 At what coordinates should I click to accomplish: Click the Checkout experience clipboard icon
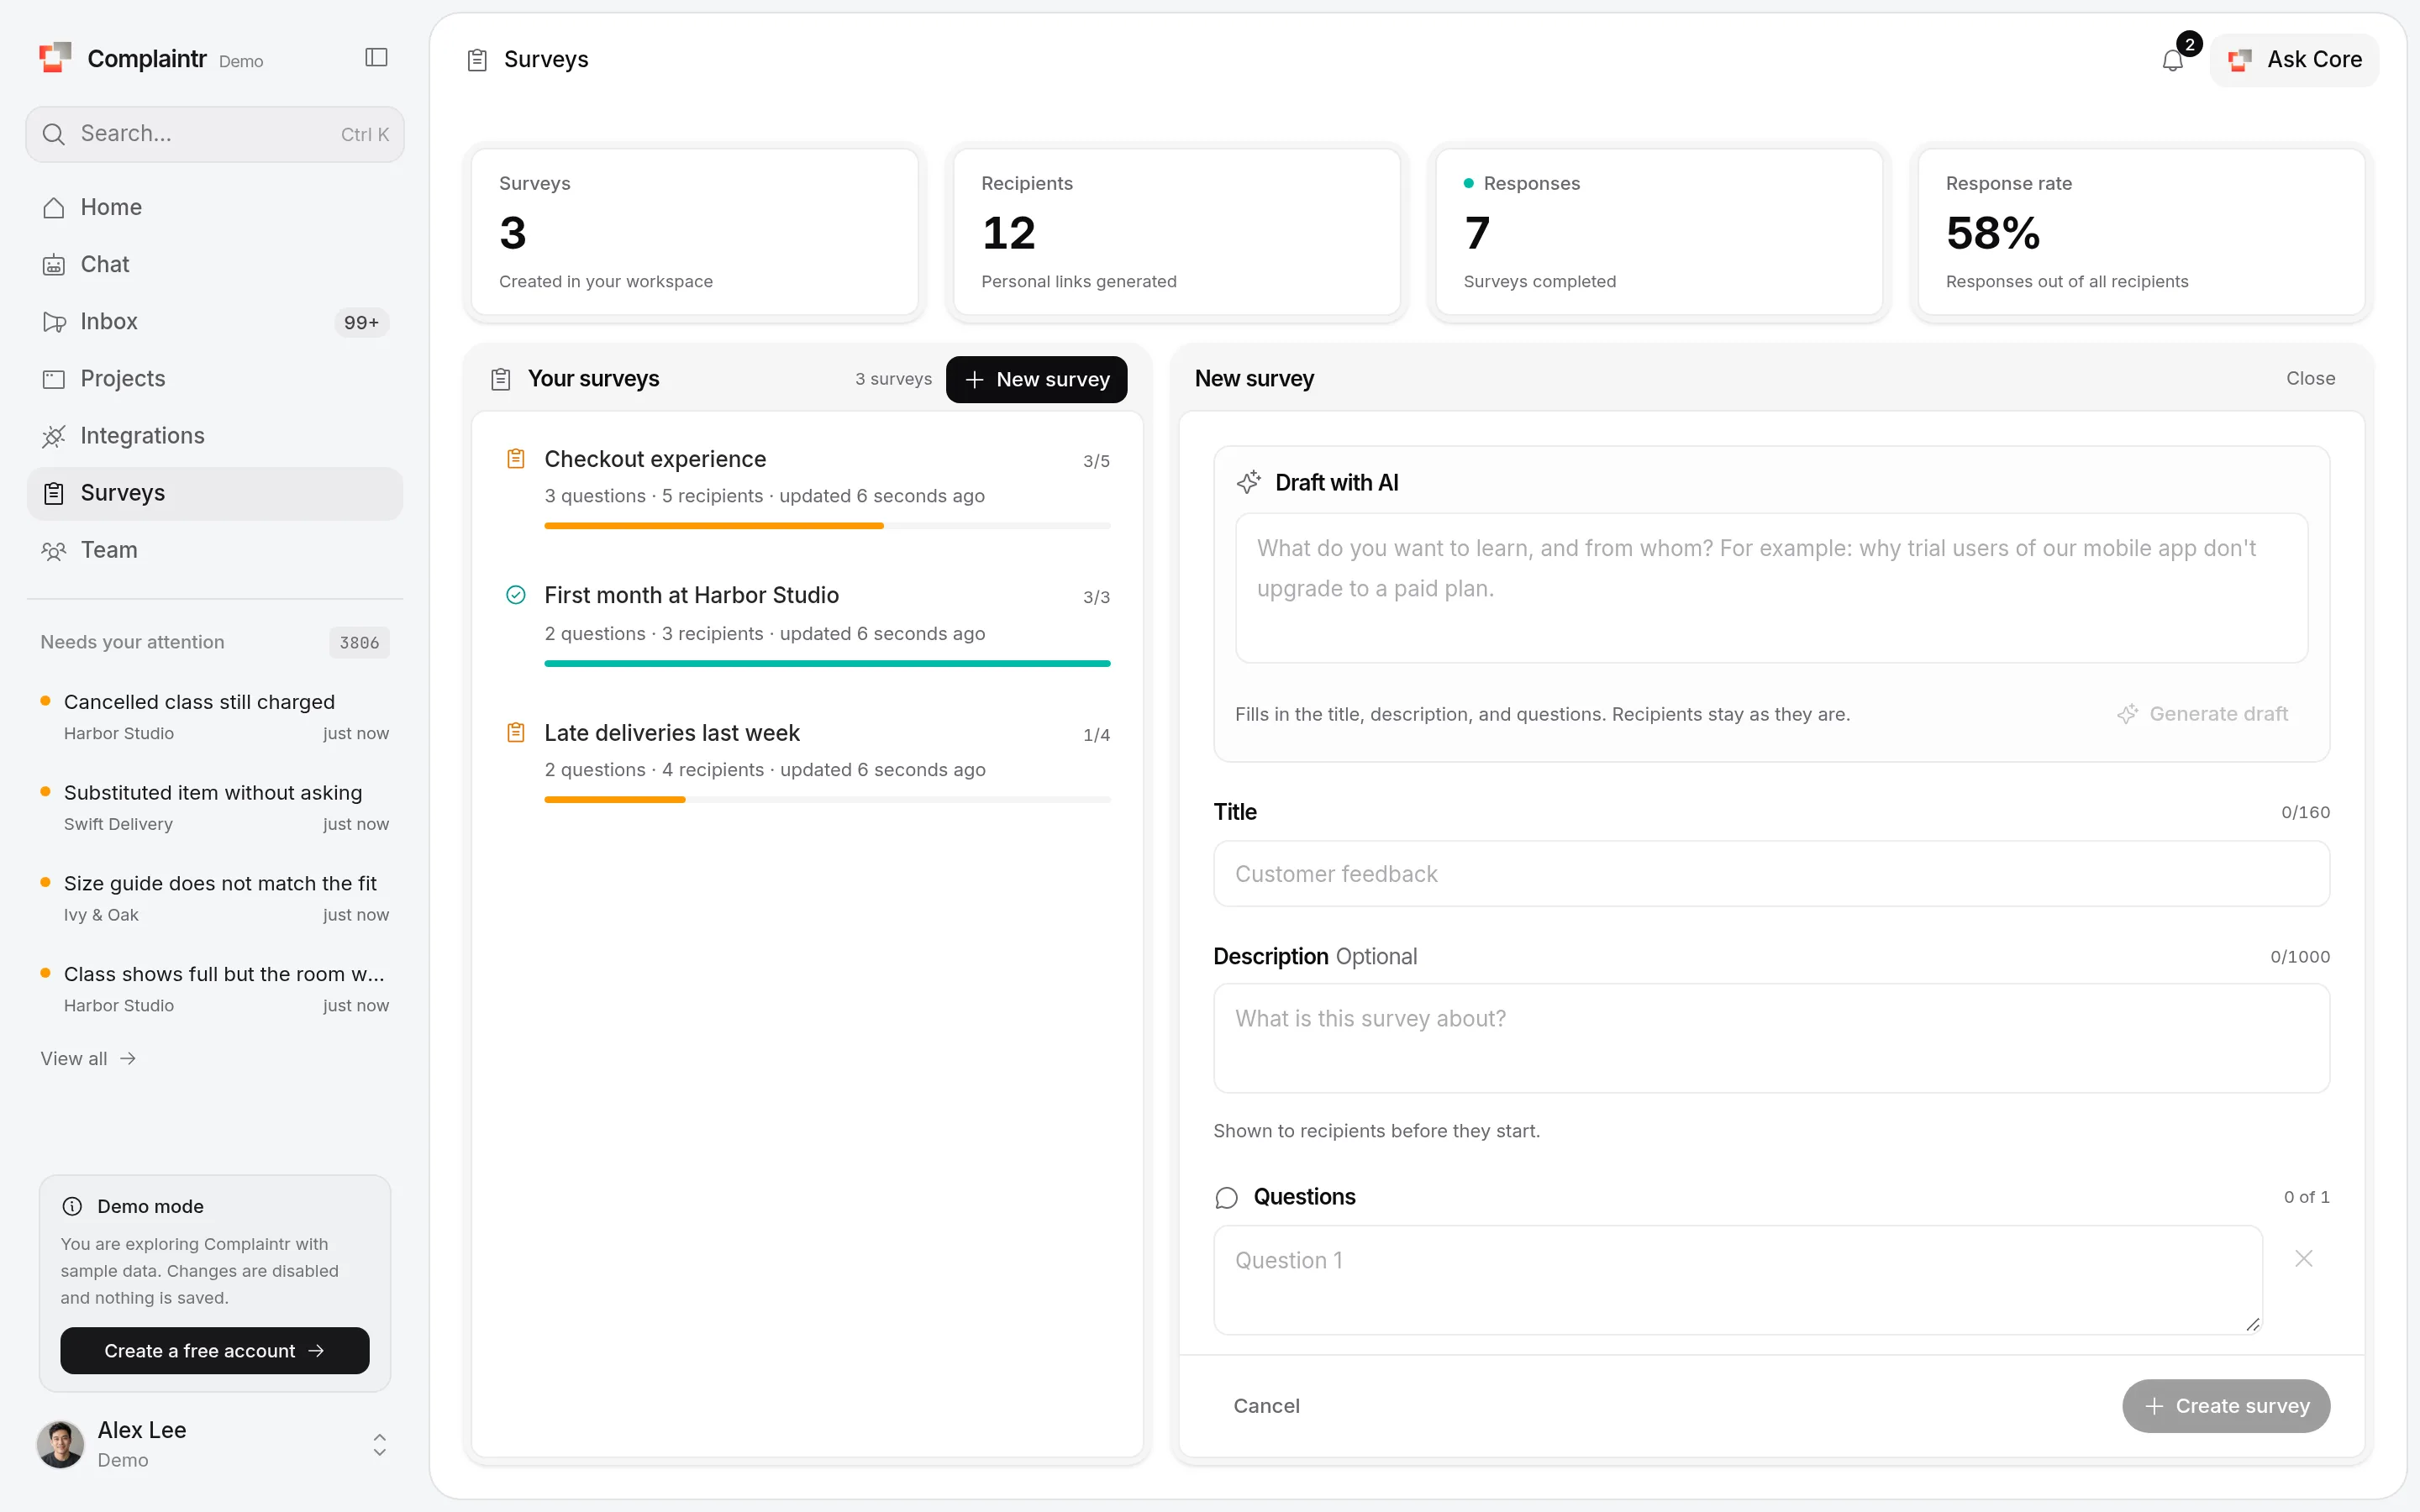point(516,459)
